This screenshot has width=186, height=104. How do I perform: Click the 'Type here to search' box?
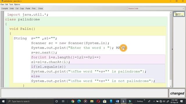pos(30,101)
